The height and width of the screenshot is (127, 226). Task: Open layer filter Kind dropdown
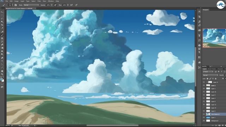click(208, 72)
